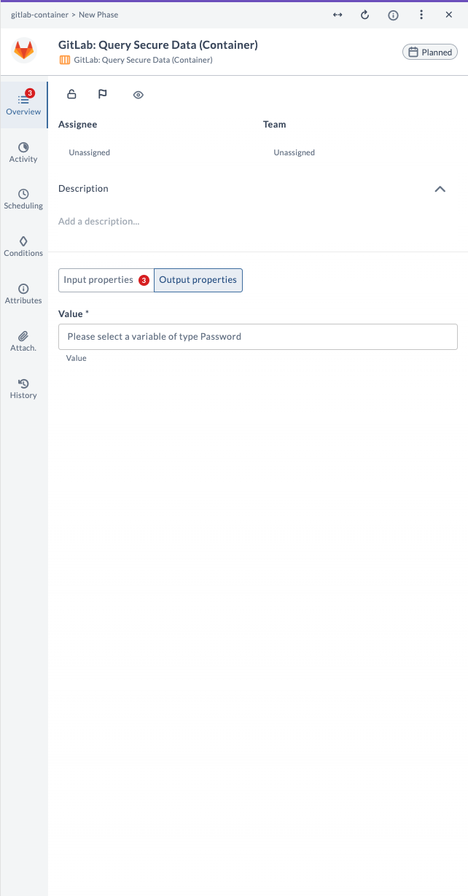Click the small Value caption under the field
The image size is (468, 896).
tap(77, 358)
